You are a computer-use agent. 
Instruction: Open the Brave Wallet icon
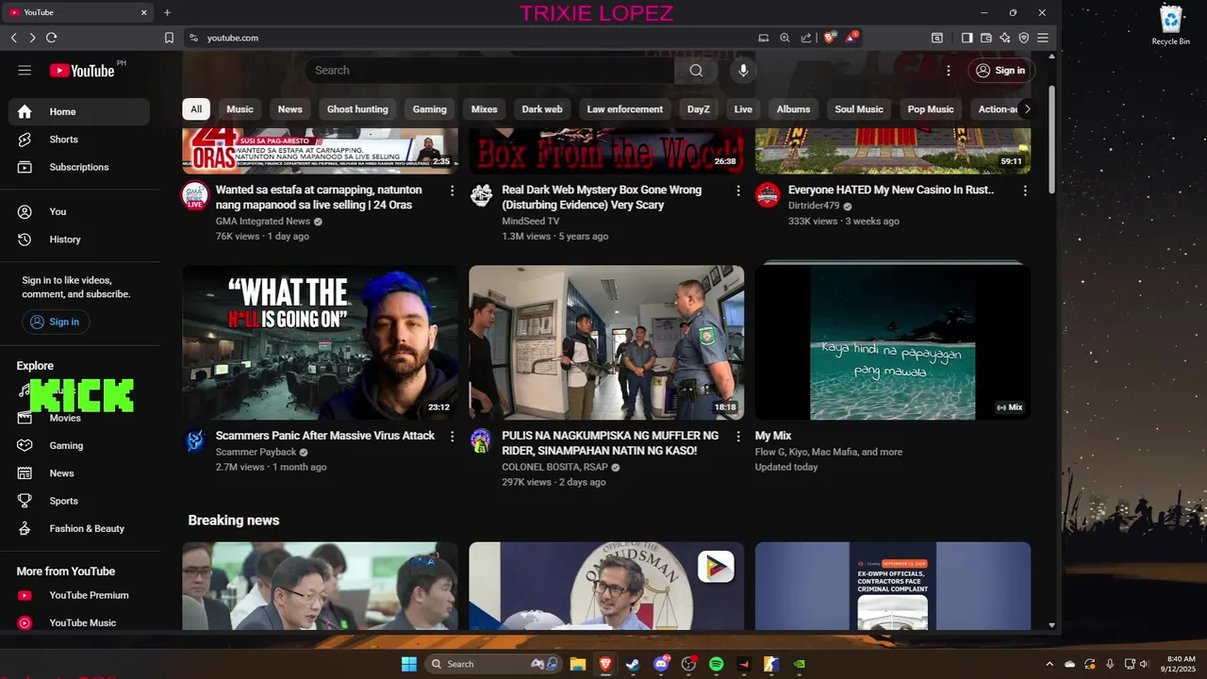(x=985, y=38)
